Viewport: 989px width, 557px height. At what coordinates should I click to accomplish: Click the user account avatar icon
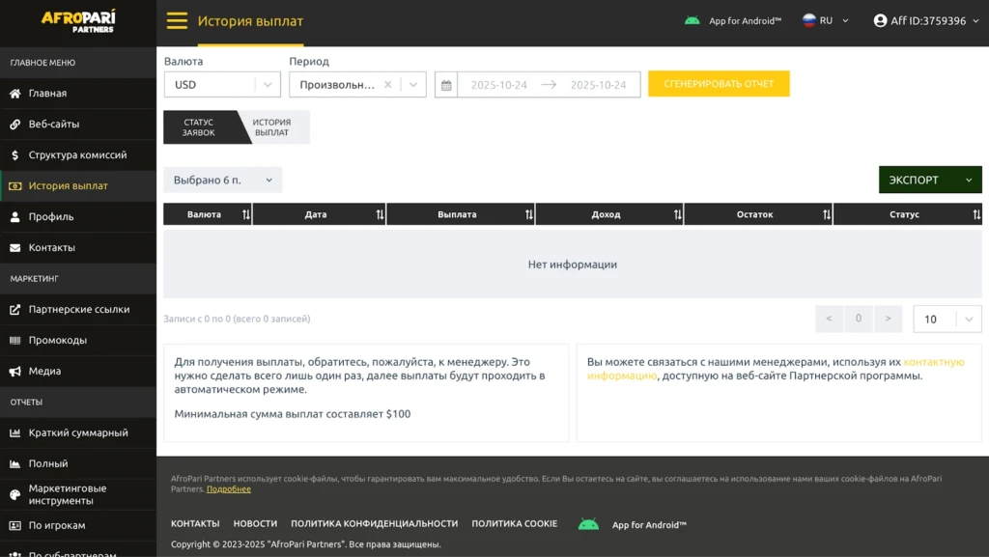(880, 21)
